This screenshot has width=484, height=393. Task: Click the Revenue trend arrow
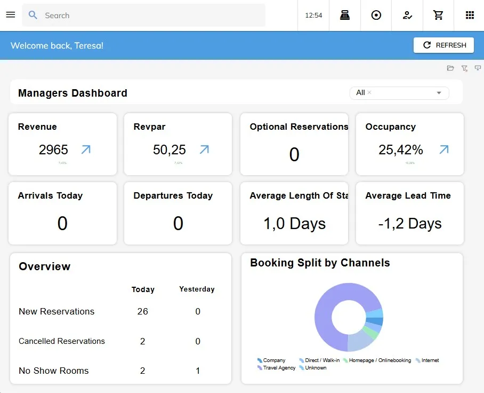pyautogui.click(x=85, y=150)
